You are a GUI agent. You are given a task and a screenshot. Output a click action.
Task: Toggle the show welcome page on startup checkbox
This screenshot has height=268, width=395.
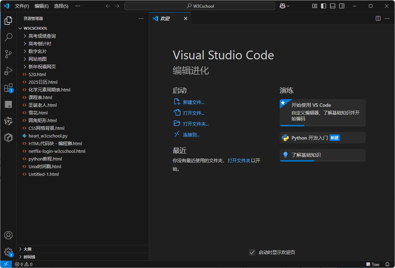click(252, 252)
